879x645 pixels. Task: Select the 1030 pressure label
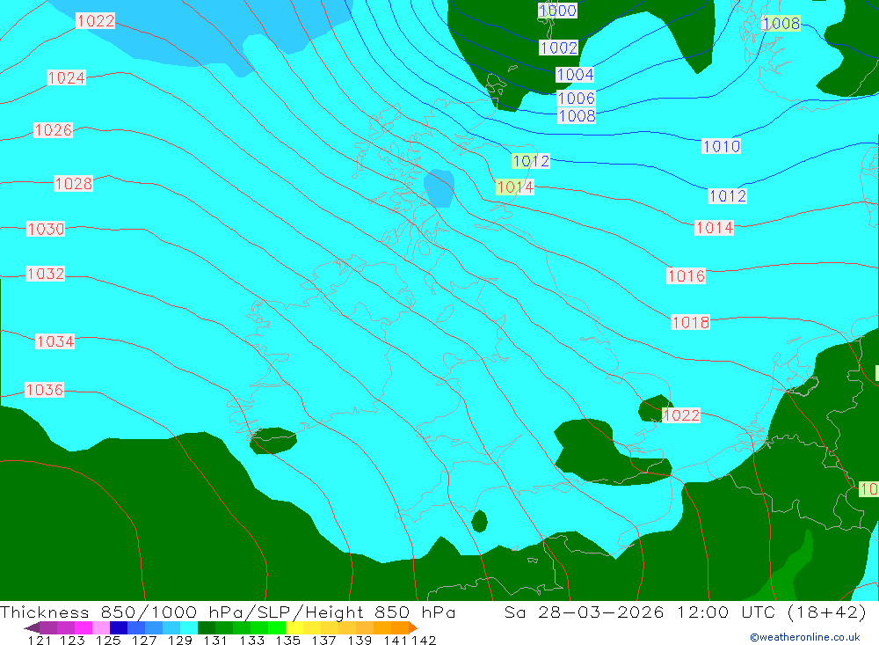(x=46, y=229)
